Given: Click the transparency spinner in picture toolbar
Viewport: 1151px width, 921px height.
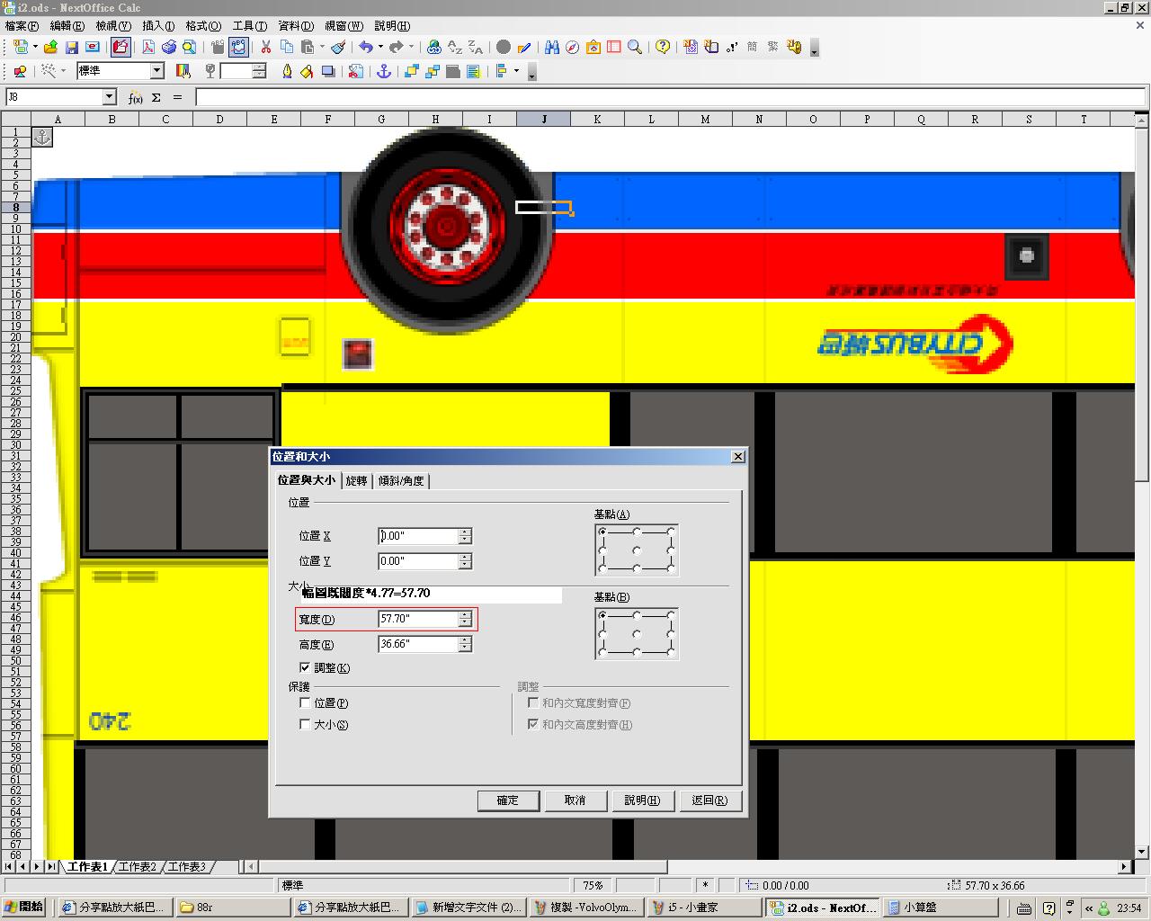Looking at the screenshot, I should (259, 71).
